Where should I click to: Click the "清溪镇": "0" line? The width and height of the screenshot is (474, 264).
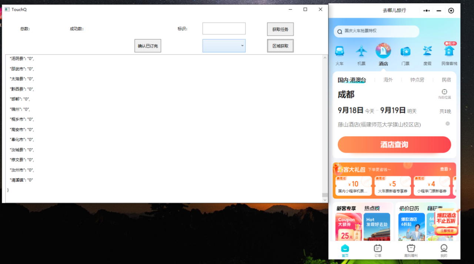[x=21, y=180]
